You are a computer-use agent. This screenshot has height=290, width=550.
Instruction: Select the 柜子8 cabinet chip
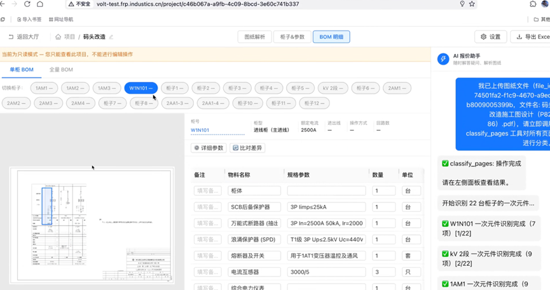[x=144, y=103]
